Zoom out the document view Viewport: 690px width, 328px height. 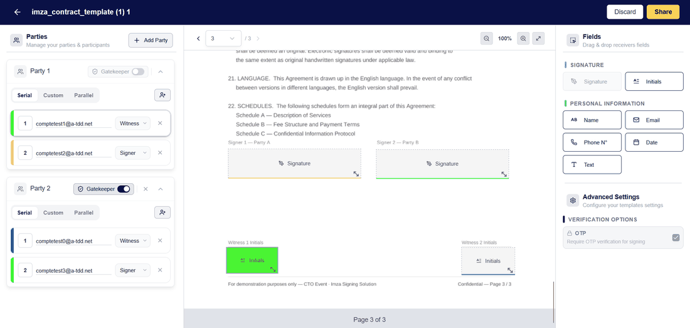pyautogui.click(x=486, y=38)
